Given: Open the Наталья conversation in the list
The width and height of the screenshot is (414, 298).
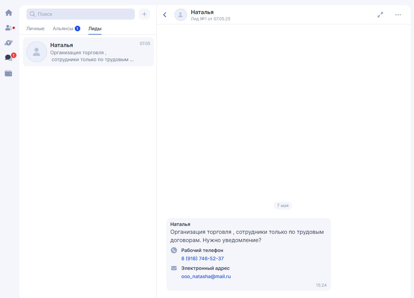Looking at the screenshot, I should [x=88, y=52].
